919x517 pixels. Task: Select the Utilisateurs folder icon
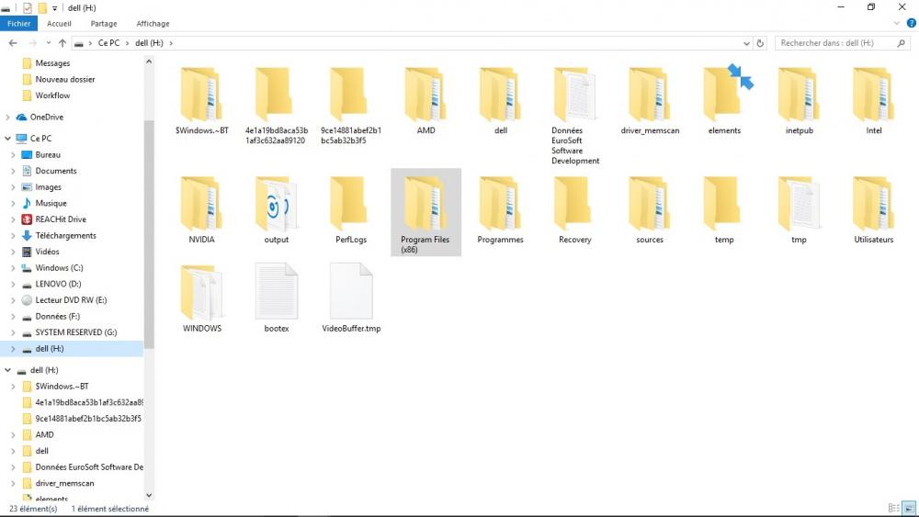click(x=874, y=203)
